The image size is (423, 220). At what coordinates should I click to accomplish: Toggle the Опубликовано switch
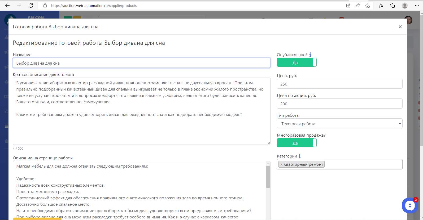click(296, 62)
